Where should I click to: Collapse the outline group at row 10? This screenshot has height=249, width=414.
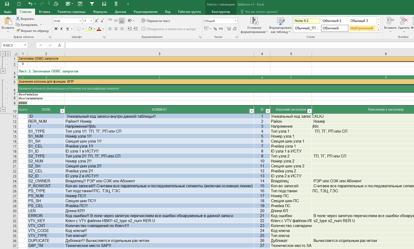coord(3,109)
